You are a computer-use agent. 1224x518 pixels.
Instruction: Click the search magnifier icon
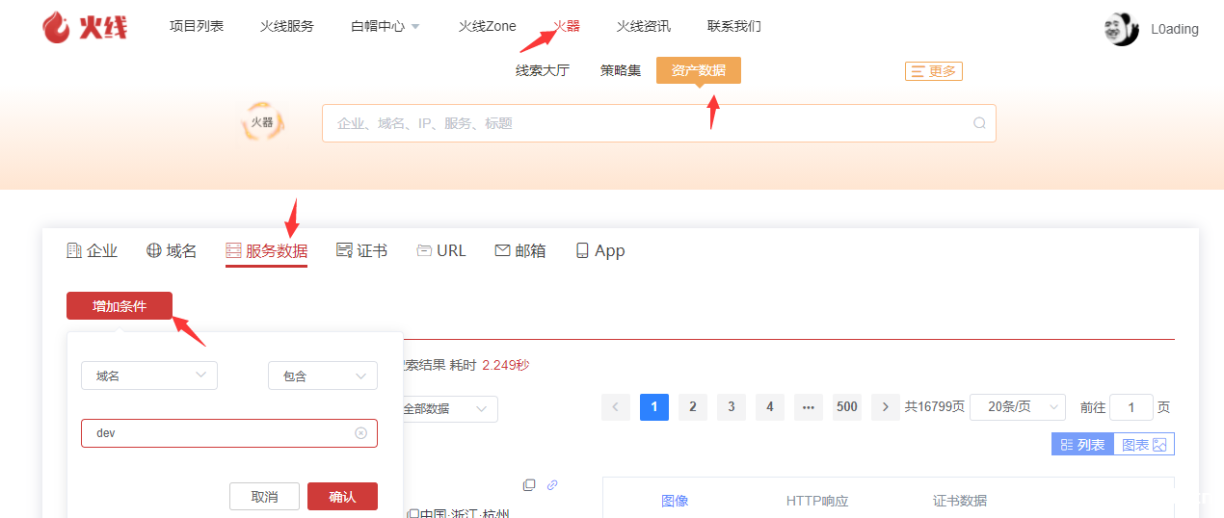click(x=979, y=123)
